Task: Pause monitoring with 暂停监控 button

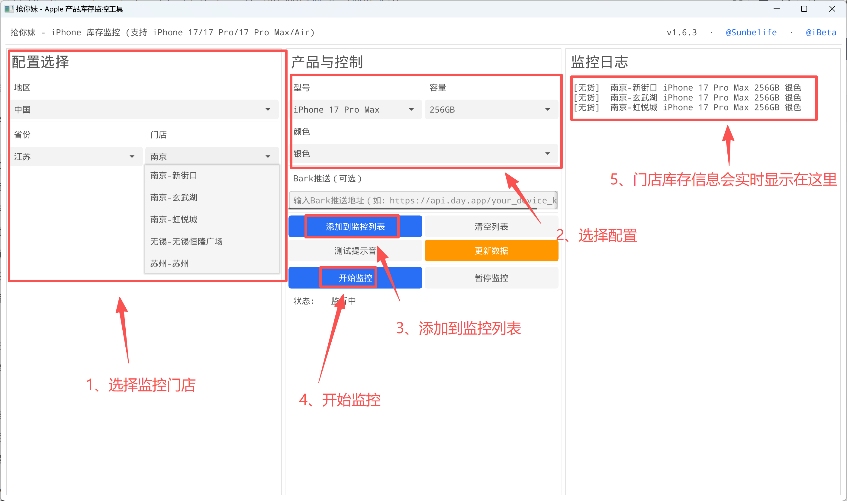Action: click(491, 278)
